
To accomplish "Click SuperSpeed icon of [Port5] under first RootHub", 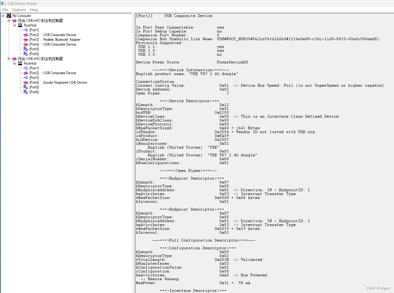I will tap(26, 49).
